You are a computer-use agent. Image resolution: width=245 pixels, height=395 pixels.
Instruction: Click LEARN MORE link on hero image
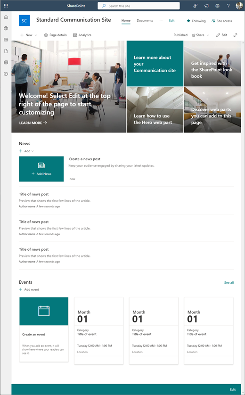click(33, 123)
